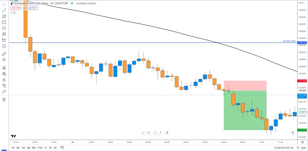The image size is (308, 151).
Task: Click the TradingView logo
Action: coord(13,136)
